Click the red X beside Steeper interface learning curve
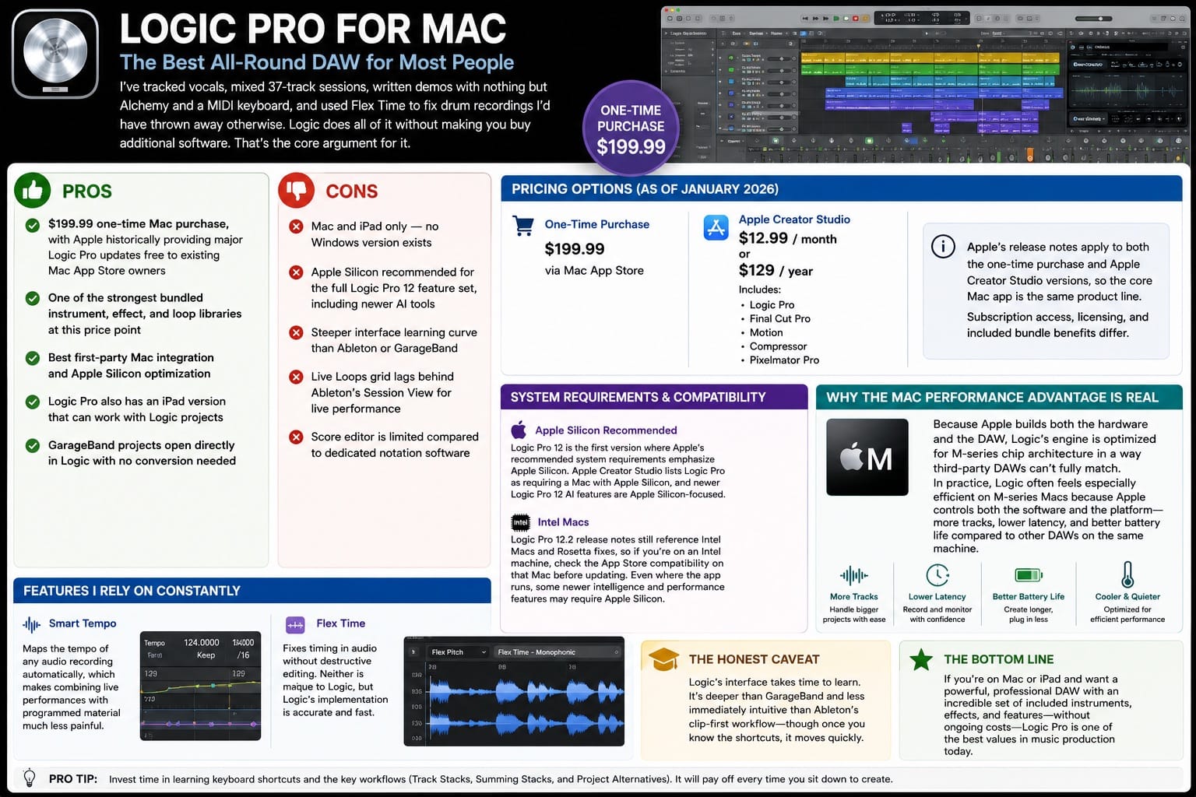Screen dimensions: 1196x797 [x=296, y=332]
